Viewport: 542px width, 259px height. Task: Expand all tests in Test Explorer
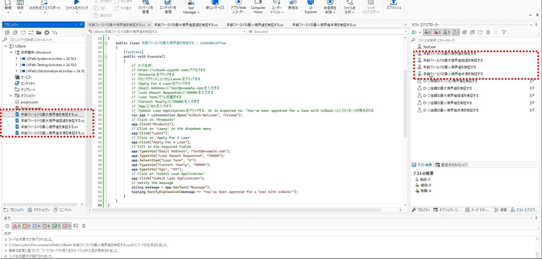tap(464, 32)
